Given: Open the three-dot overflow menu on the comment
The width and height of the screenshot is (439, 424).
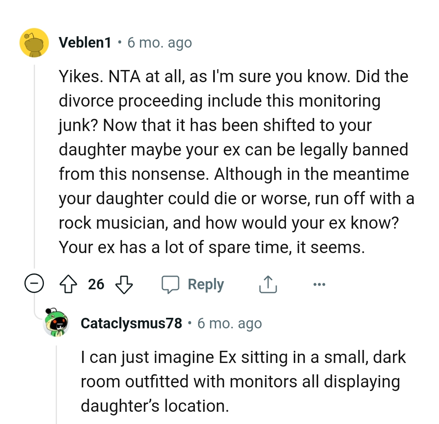Looking at the screenshot, I should 319,284.
